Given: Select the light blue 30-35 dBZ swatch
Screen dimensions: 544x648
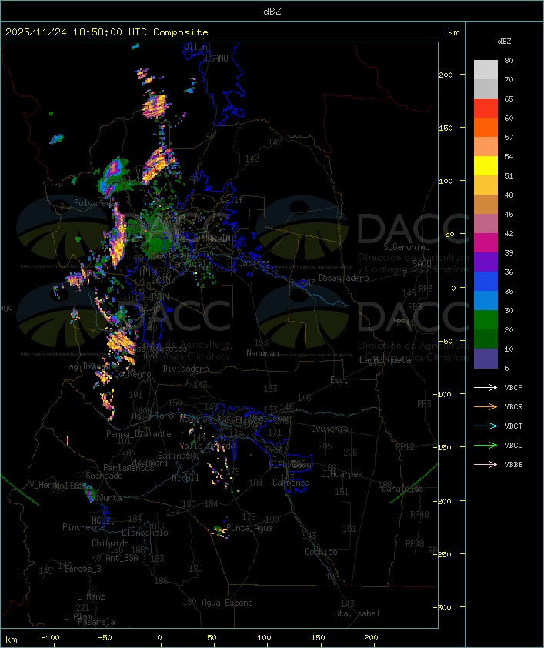Looking at the screenshot, I should coord(486,300).
